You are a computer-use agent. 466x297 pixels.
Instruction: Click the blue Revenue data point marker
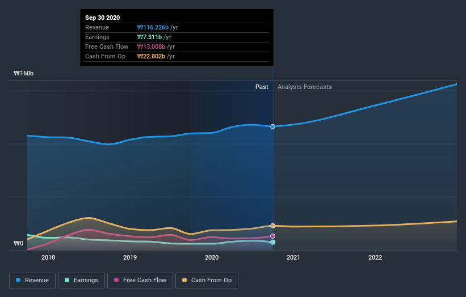coord(272,126)
